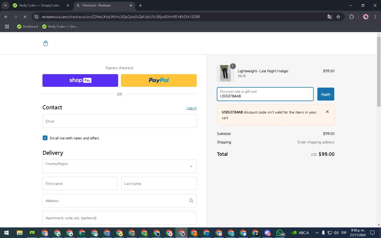Click the ESP language indicator
This screenshot has width=381, height=238.
coord(344,233)
